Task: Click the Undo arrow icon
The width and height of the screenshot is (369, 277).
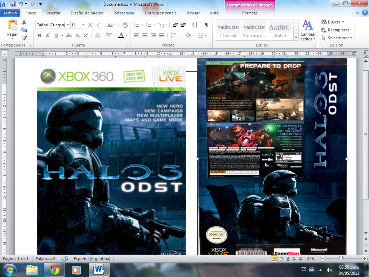Action: tap(21, 4)
